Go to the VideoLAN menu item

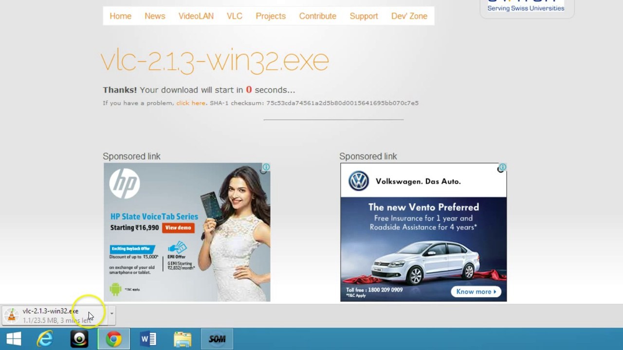tap(196, 16)
